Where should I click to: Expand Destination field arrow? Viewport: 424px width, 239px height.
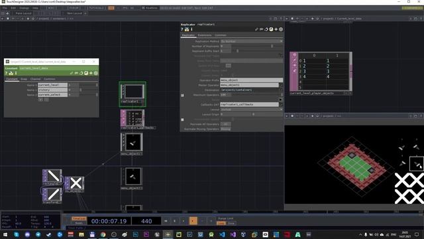281,90
